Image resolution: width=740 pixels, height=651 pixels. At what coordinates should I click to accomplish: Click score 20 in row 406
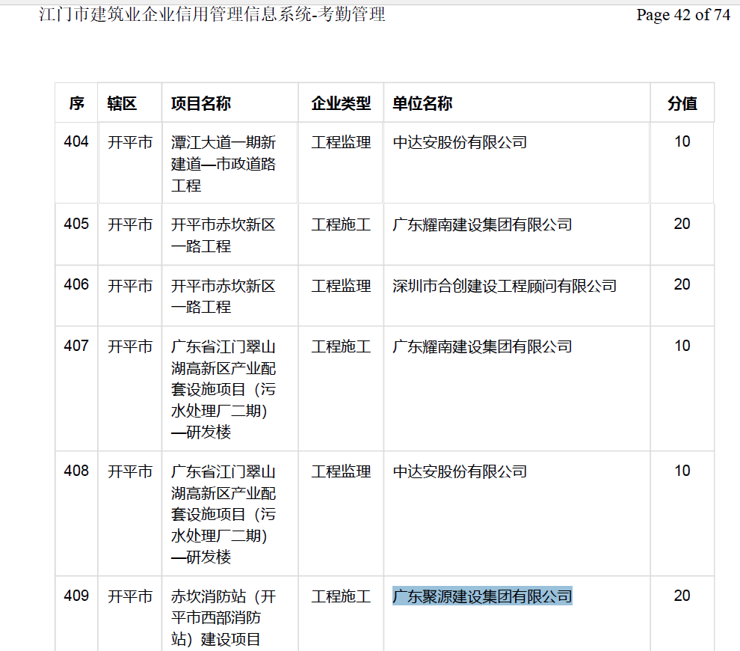point(682,284)
